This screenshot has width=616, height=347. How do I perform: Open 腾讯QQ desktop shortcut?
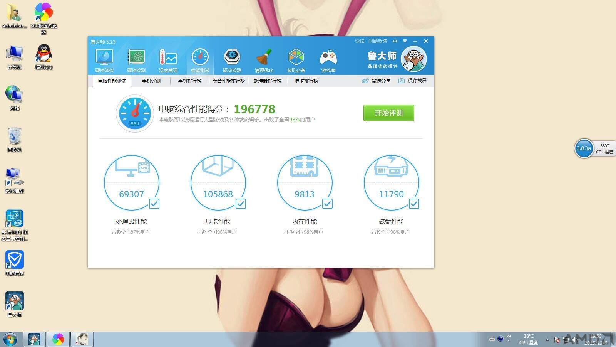44,56
